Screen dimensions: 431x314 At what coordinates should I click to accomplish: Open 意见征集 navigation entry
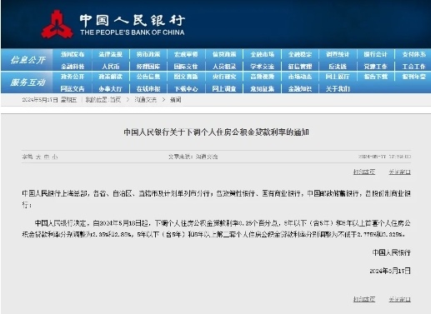click(262, 89)
